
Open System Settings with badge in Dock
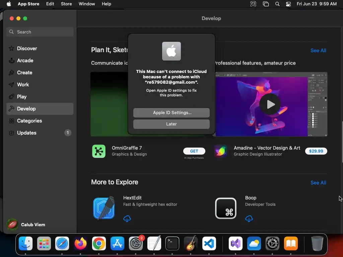136,243
